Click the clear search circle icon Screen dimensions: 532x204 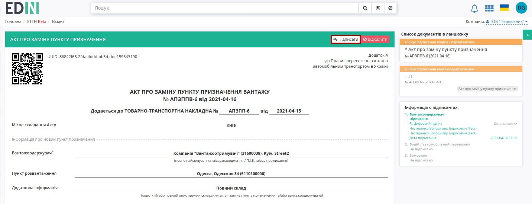click(x=390, y=8)
